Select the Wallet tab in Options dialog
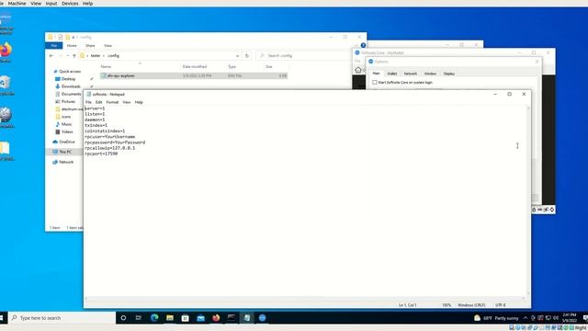The height and width of the screenshot is (331, 588). 392,74
